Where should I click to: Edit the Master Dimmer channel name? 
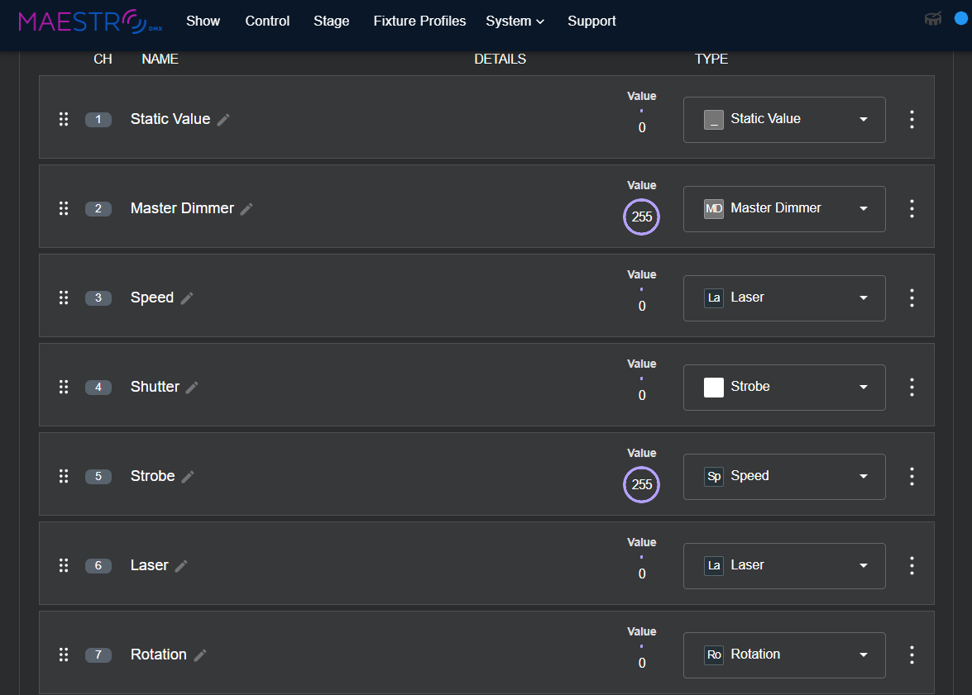247,209
